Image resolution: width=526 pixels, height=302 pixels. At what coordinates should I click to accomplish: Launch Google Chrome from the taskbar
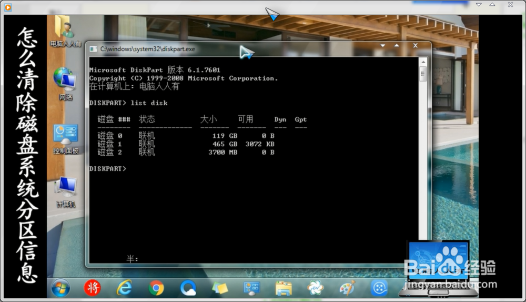pyautogui.click(x=156, y=288)
